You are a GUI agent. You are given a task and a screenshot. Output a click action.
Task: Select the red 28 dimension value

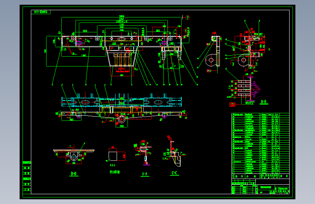click(x=251, y=29)
